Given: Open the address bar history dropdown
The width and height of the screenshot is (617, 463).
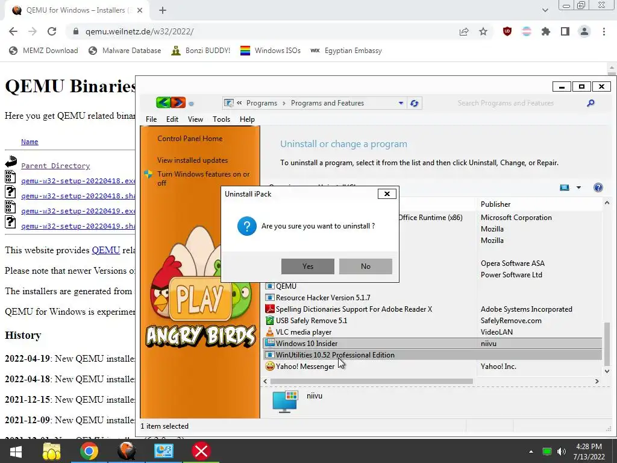Looking at the screenshot, I should click(401, 103).
